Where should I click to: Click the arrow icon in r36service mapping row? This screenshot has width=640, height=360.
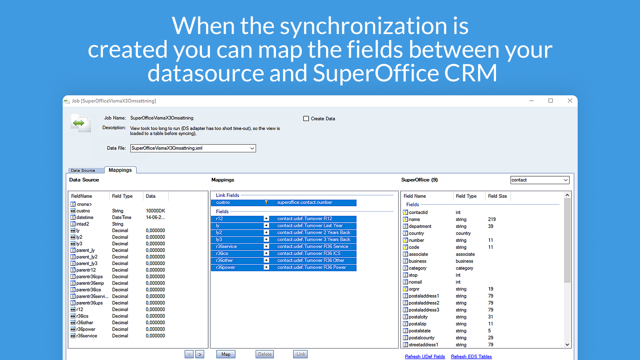coord(266,247)
